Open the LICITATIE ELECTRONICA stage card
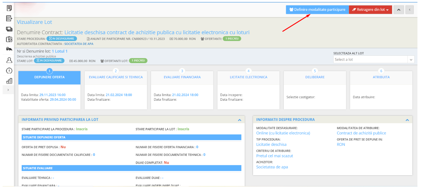This screenshot has height=192, width=422. [248, 77]
